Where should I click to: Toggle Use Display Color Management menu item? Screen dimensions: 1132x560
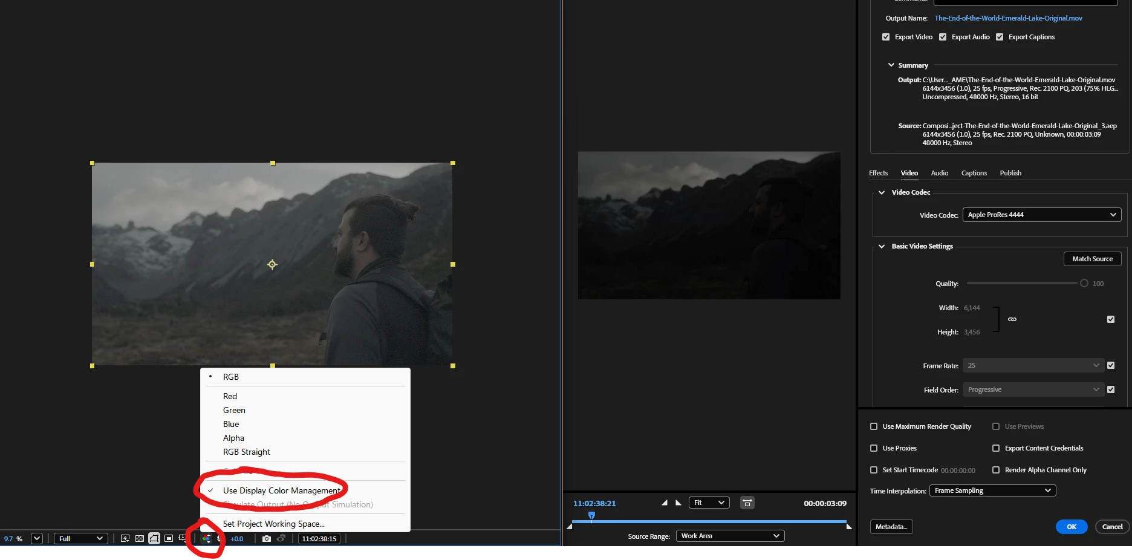[305, 490]
